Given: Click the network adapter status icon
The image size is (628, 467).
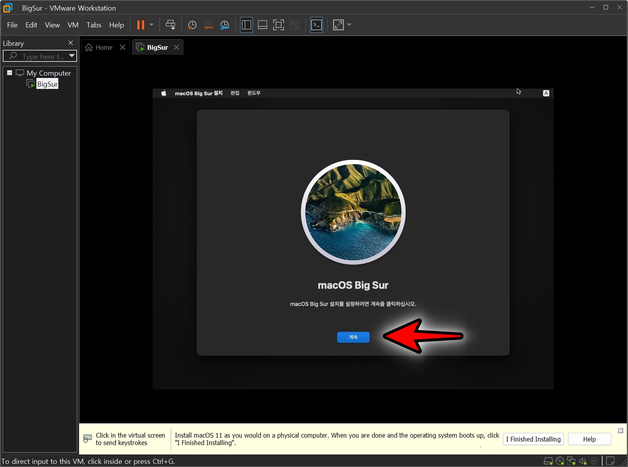Looking at the screenshot, I should 571,461.
